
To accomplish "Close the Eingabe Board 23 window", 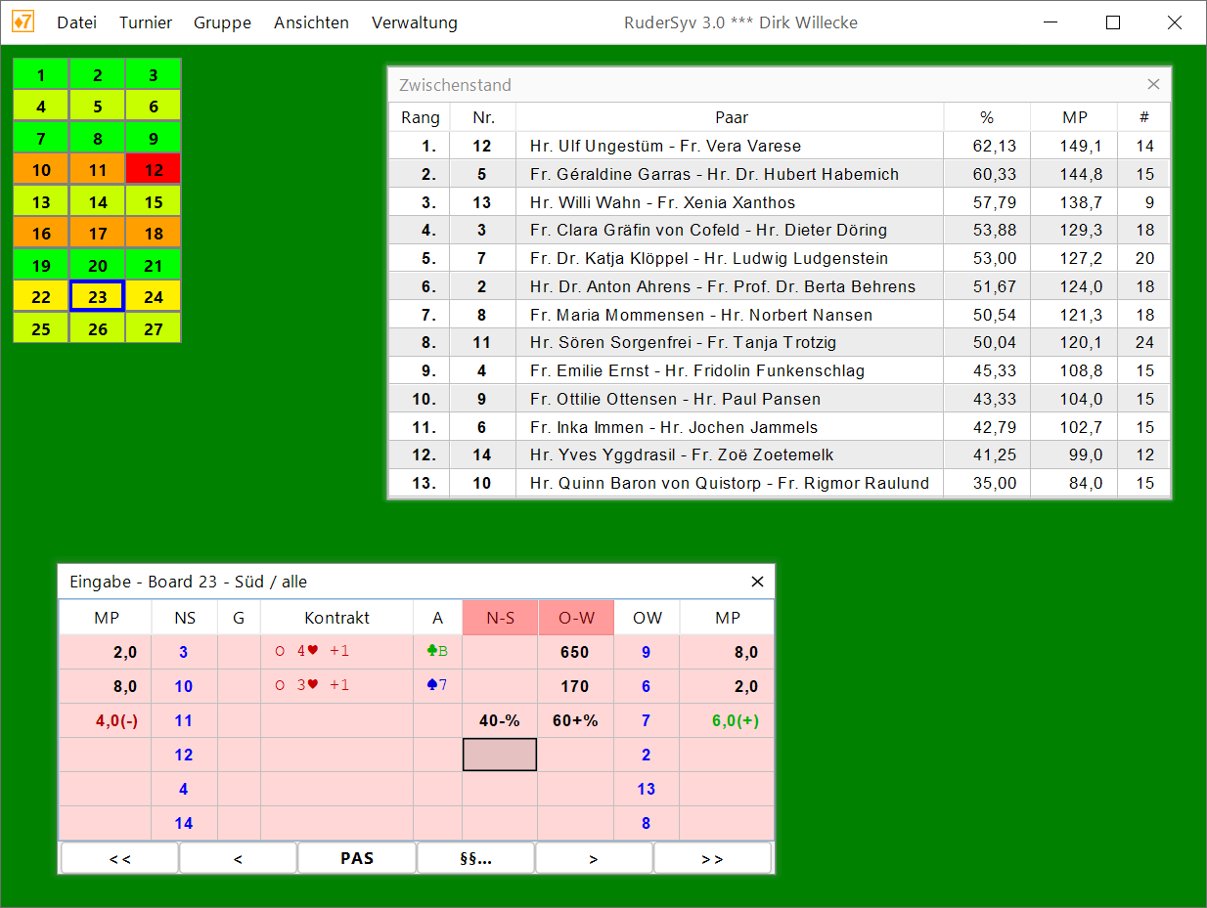I will pos(756,582).
